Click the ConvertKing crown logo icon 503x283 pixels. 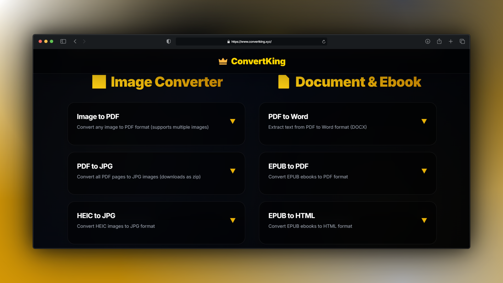click(223, 61)
